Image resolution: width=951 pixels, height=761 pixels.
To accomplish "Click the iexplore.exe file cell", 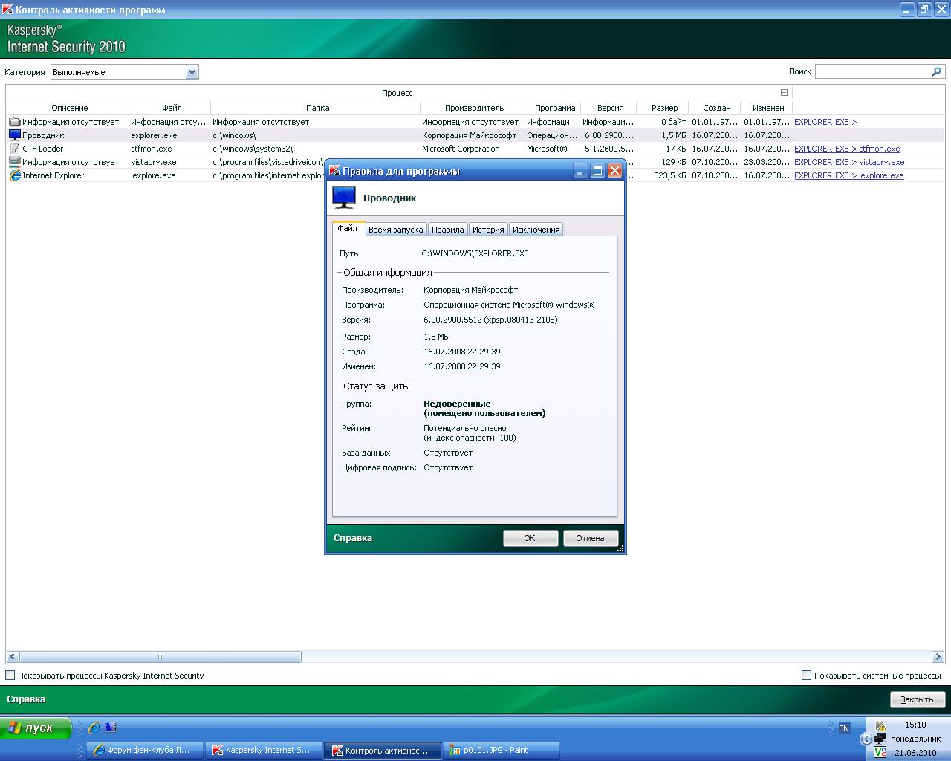I will [153, 175].
